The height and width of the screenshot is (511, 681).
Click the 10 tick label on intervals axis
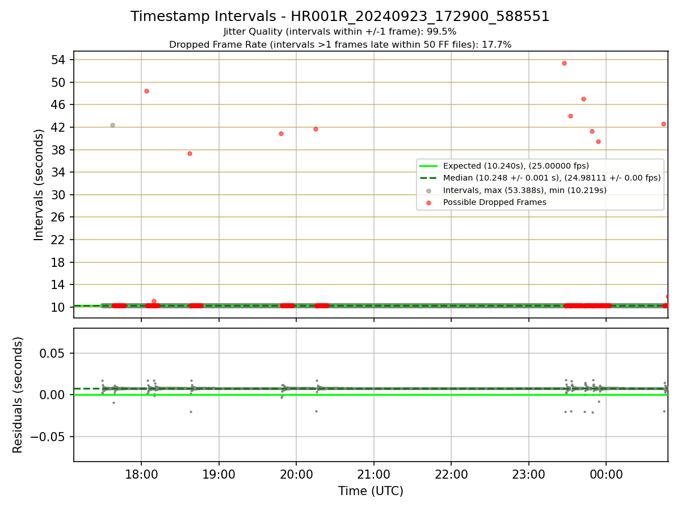click(60, 307)
